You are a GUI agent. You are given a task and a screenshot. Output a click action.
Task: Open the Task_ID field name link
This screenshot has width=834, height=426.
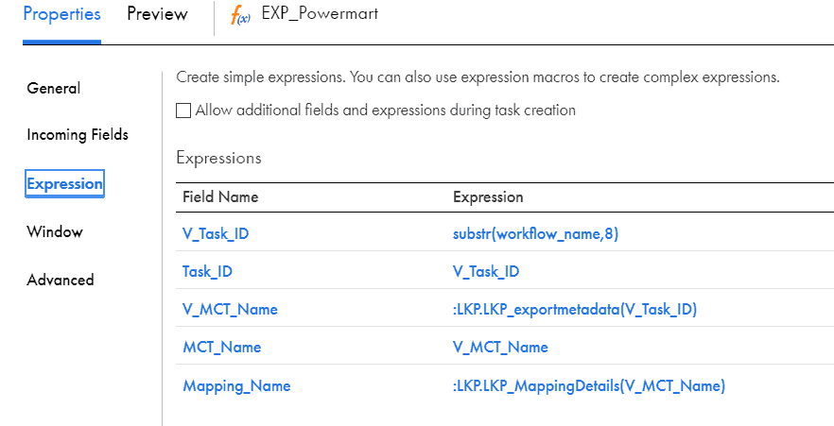tap(207, 271)
